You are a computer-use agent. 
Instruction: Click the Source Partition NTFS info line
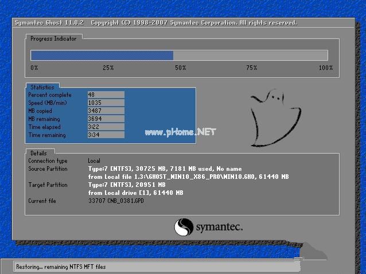click(x=165, y=169)
